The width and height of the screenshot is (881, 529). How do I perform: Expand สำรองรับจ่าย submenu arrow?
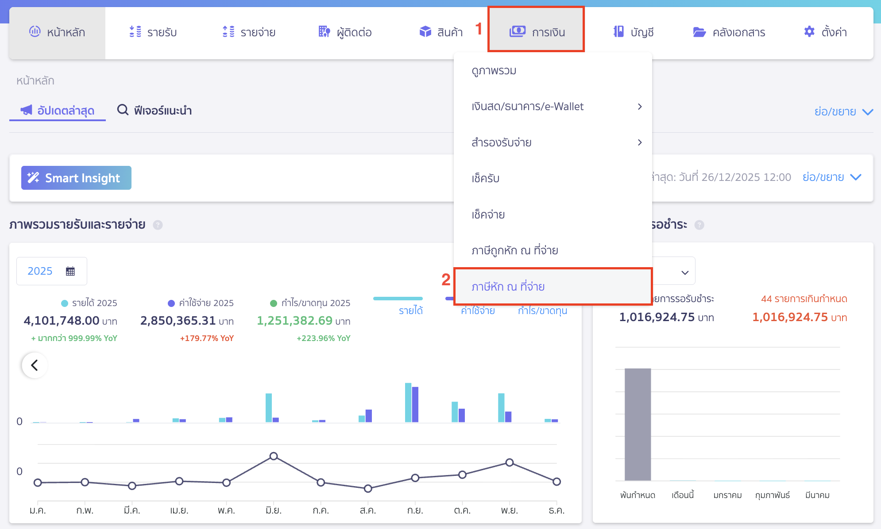point(639,142)
